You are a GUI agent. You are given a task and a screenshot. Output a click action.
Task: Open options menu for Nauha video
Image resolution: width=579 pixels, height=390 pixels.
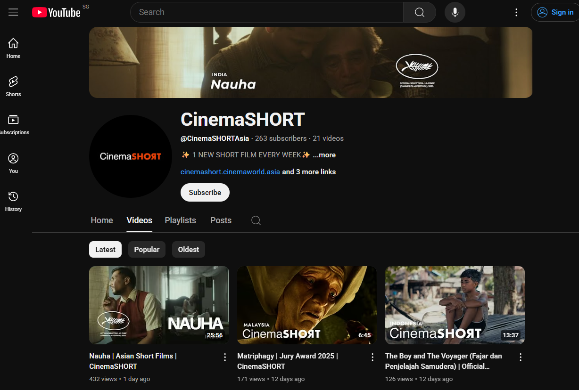point(225,357)
